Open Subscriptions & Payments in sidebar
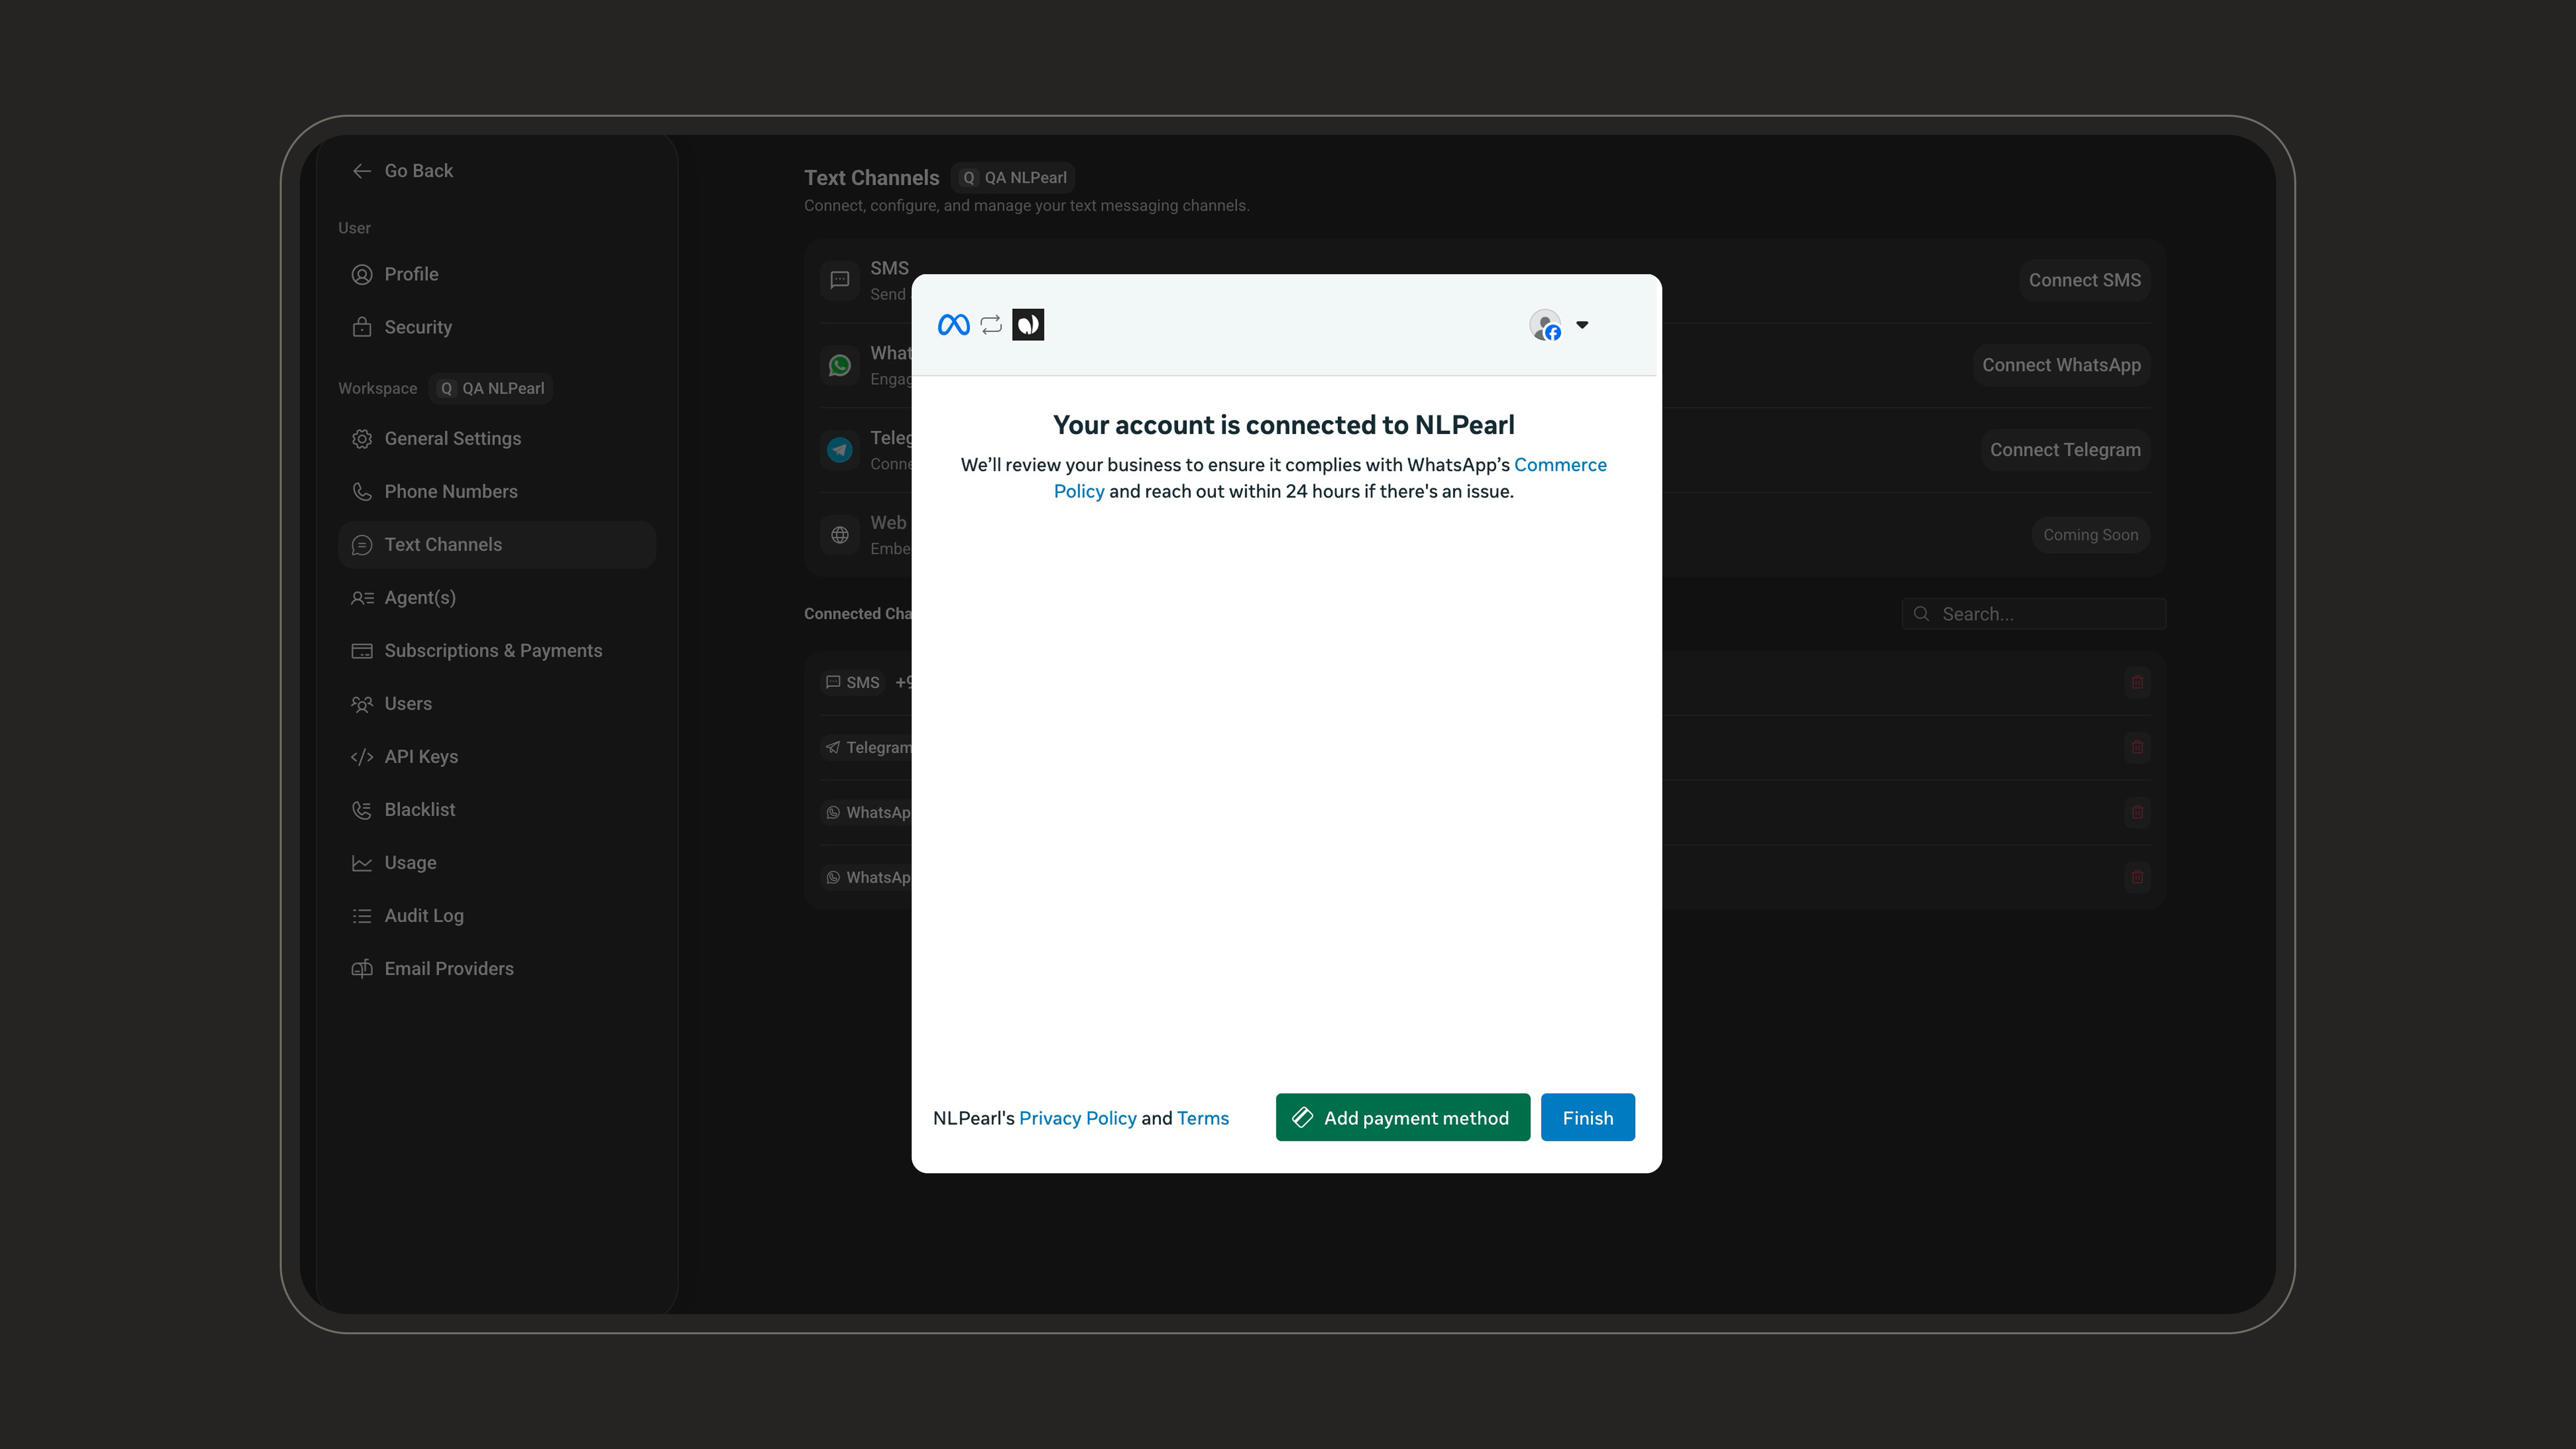Screen dimensions: 2576x1449 pyautogui.click(x=496, y=650)
